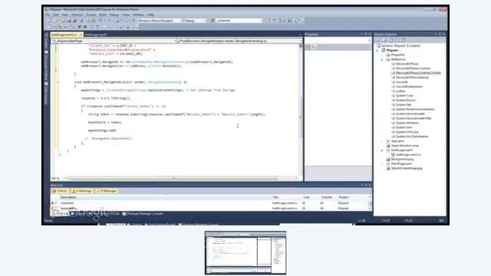Click the Find in Files icon beside the search box
The width and height of the screenshot is (491, 276).
coord(213,21)
